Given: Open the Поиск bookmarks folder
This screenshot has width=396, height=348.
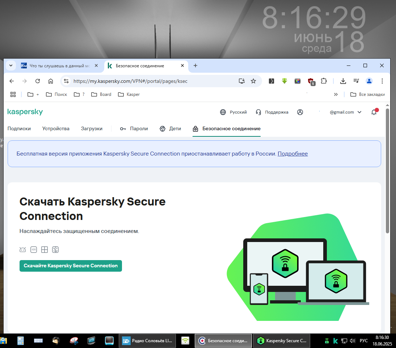Looking at the screenshot, I should click(x=56, y=94).
